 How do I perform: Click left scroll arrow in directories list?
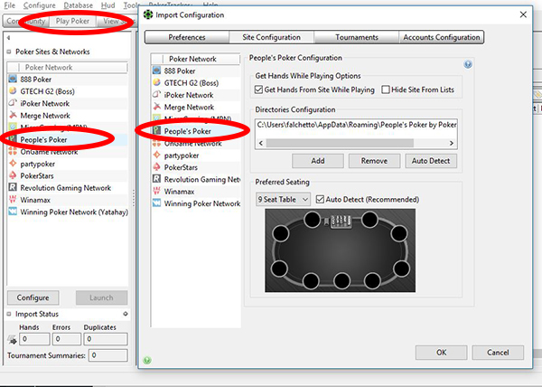click(261, 143)
